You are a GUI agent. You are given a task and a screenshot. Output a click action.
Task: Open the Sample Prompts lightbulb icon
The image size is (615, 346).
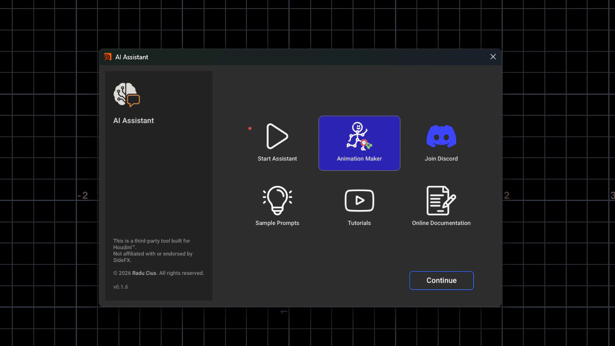click(277, 200)
